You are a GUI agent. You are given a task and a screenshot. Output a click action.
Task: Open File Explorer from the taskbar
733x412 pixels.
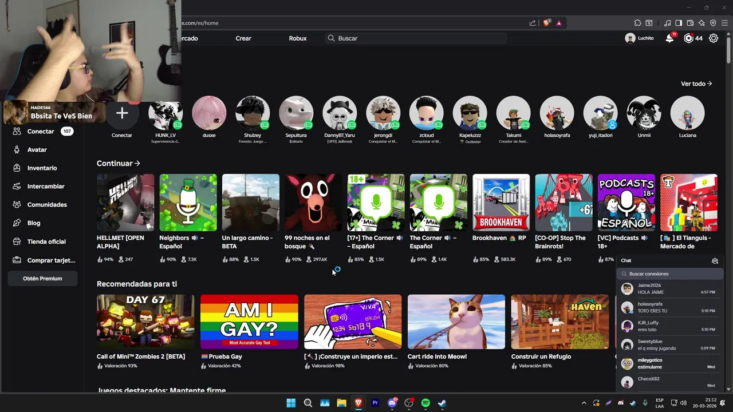(341, 403)
